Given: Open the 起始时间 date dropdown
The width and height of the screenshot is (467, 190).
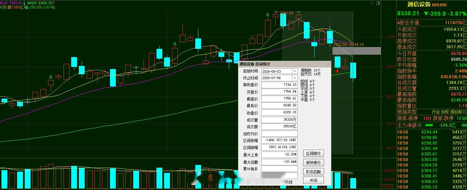Looking at the screenshot, I should tap(295, 71).
